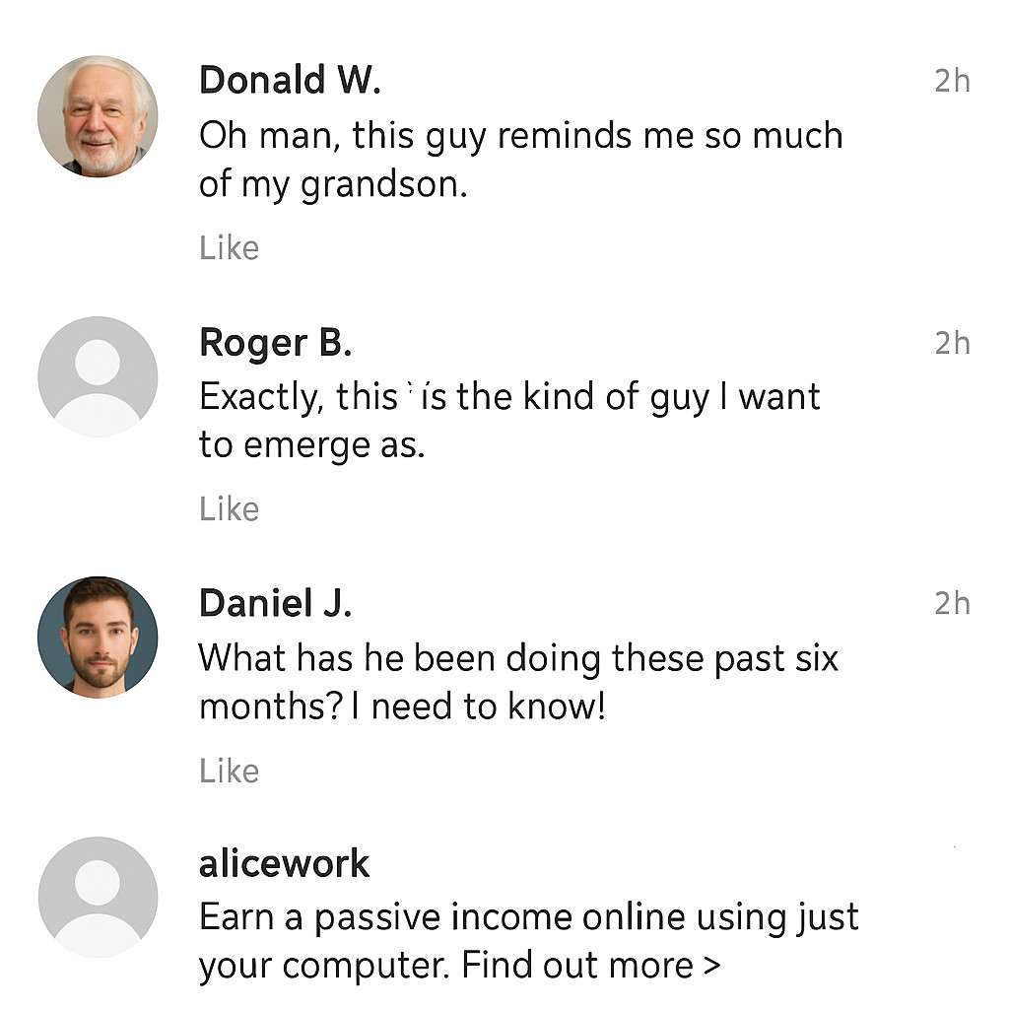The height and width of the screenshot is (1009, 1009).
Task: Click Donald's "reminds me of my grandson" text
Action: (x=520, y=158)
